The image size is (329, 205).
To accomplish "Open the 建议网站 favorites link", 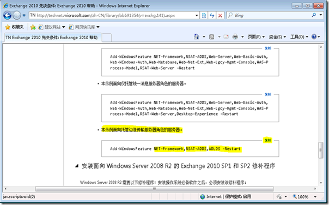I will tap(52, 27).
